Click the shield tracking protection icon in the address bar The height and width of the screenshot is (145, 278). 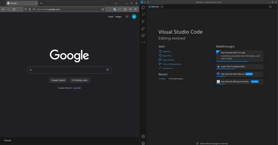pos(26,9)
